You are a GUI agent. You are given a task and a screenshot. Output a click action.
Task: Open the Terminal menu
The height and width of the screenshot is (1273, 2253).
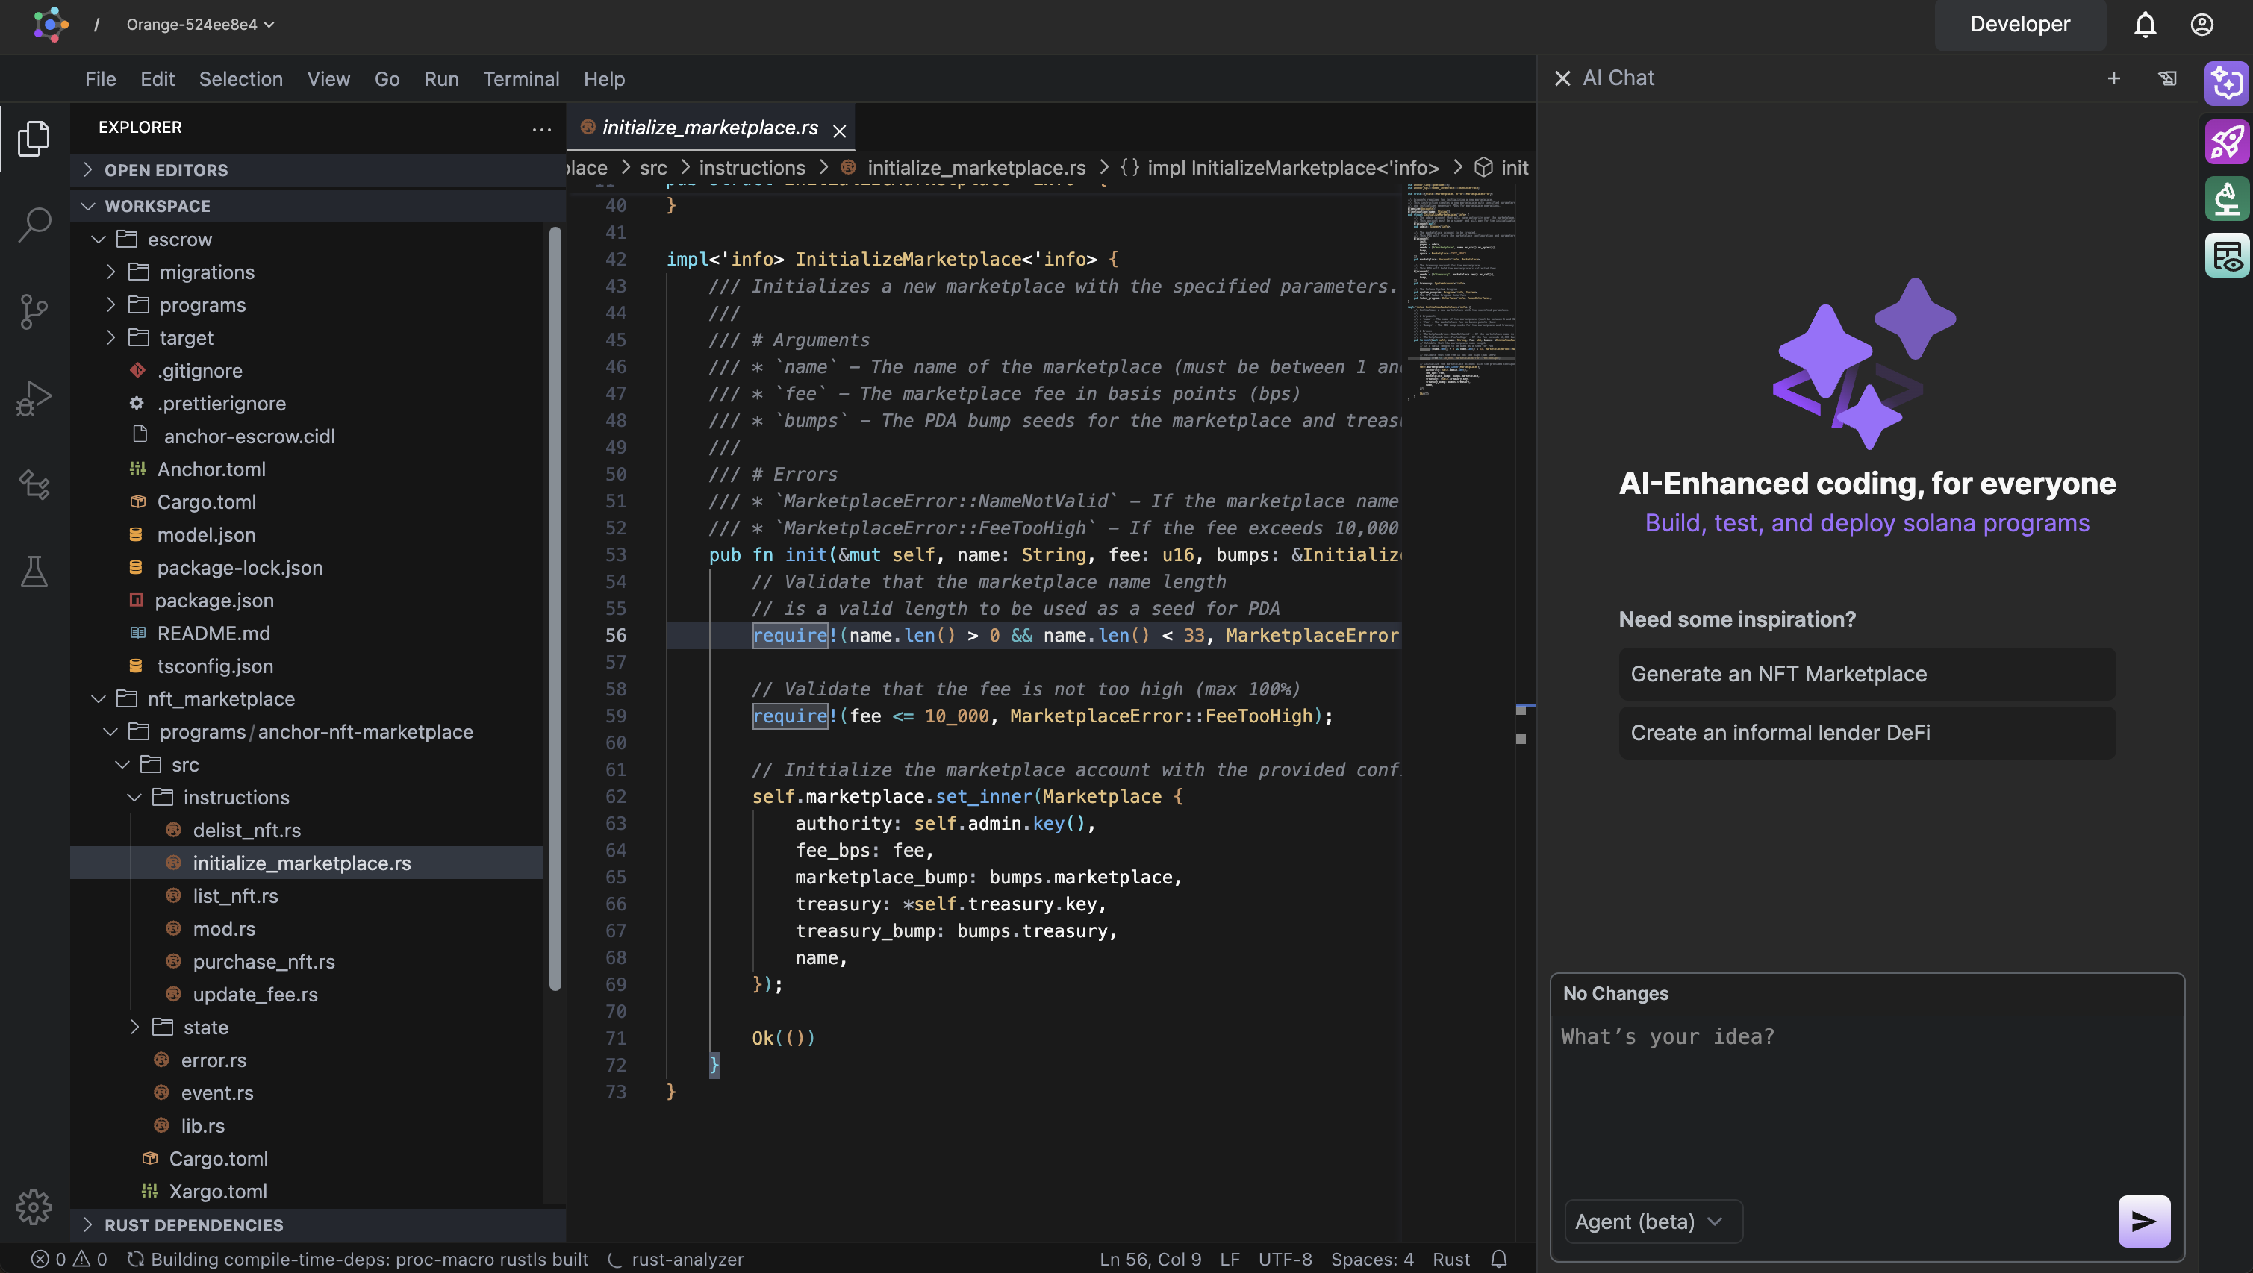click(520, 78)
